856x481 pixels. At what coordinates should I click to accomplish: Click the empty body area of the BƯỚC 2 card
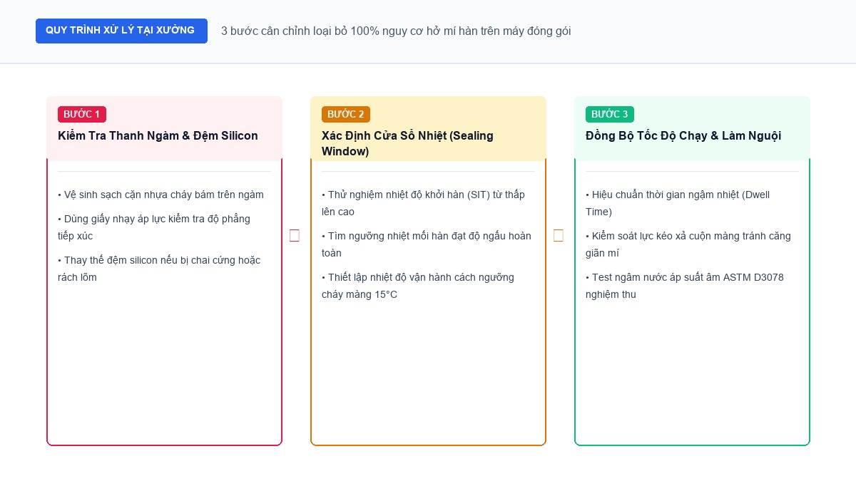(x=428, y=371)
